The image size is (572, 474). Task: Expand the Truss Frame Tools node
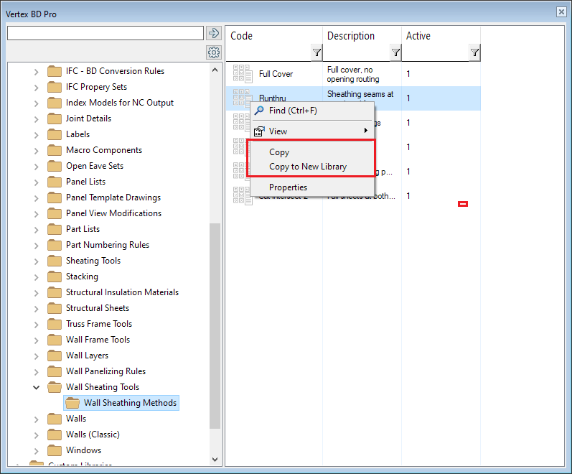[x=37, y=324]
